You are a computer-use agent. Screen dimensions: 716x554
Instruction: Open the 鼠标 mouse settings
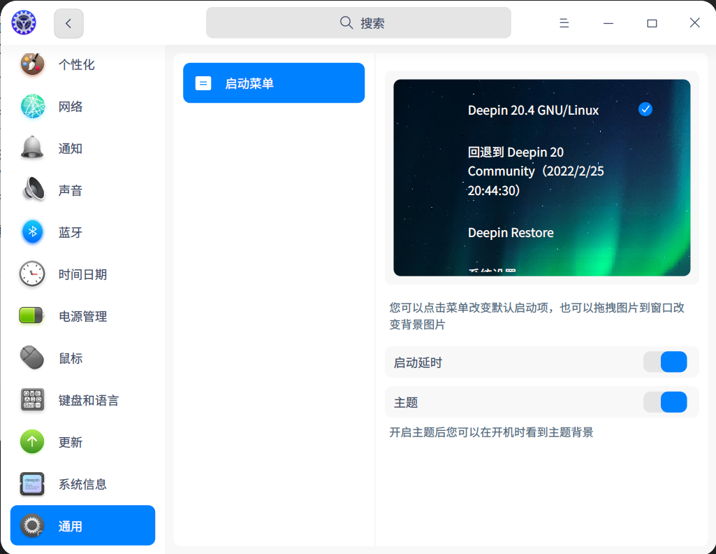tap(70, 358)
